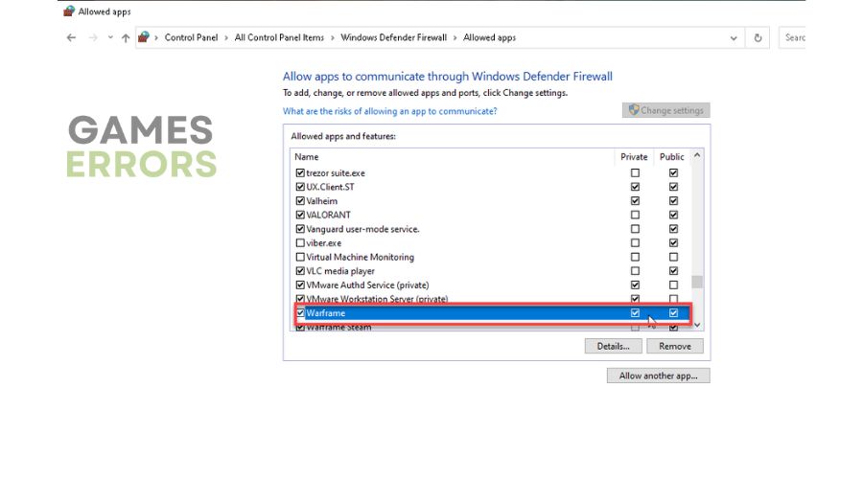Expand chevron after Control Panel breadcrumb

point(226,38)
